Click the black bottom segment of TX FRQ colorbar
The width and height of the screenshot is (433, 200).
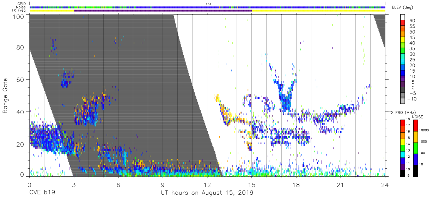403,173
